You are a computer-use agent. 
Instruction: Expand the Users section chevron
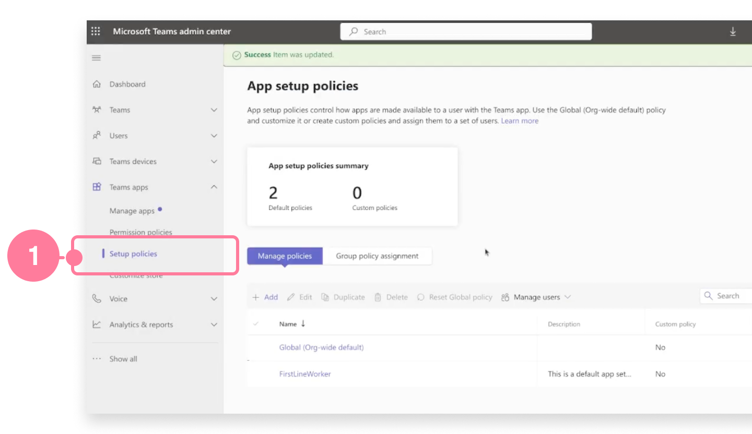point(214,136)
